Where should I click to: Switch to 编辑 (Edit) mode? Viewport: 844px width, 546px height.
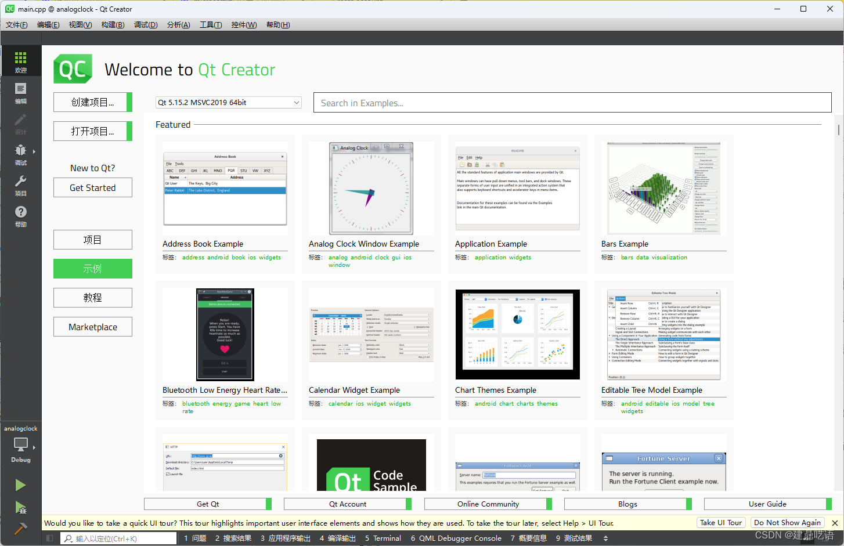[21, 92]
